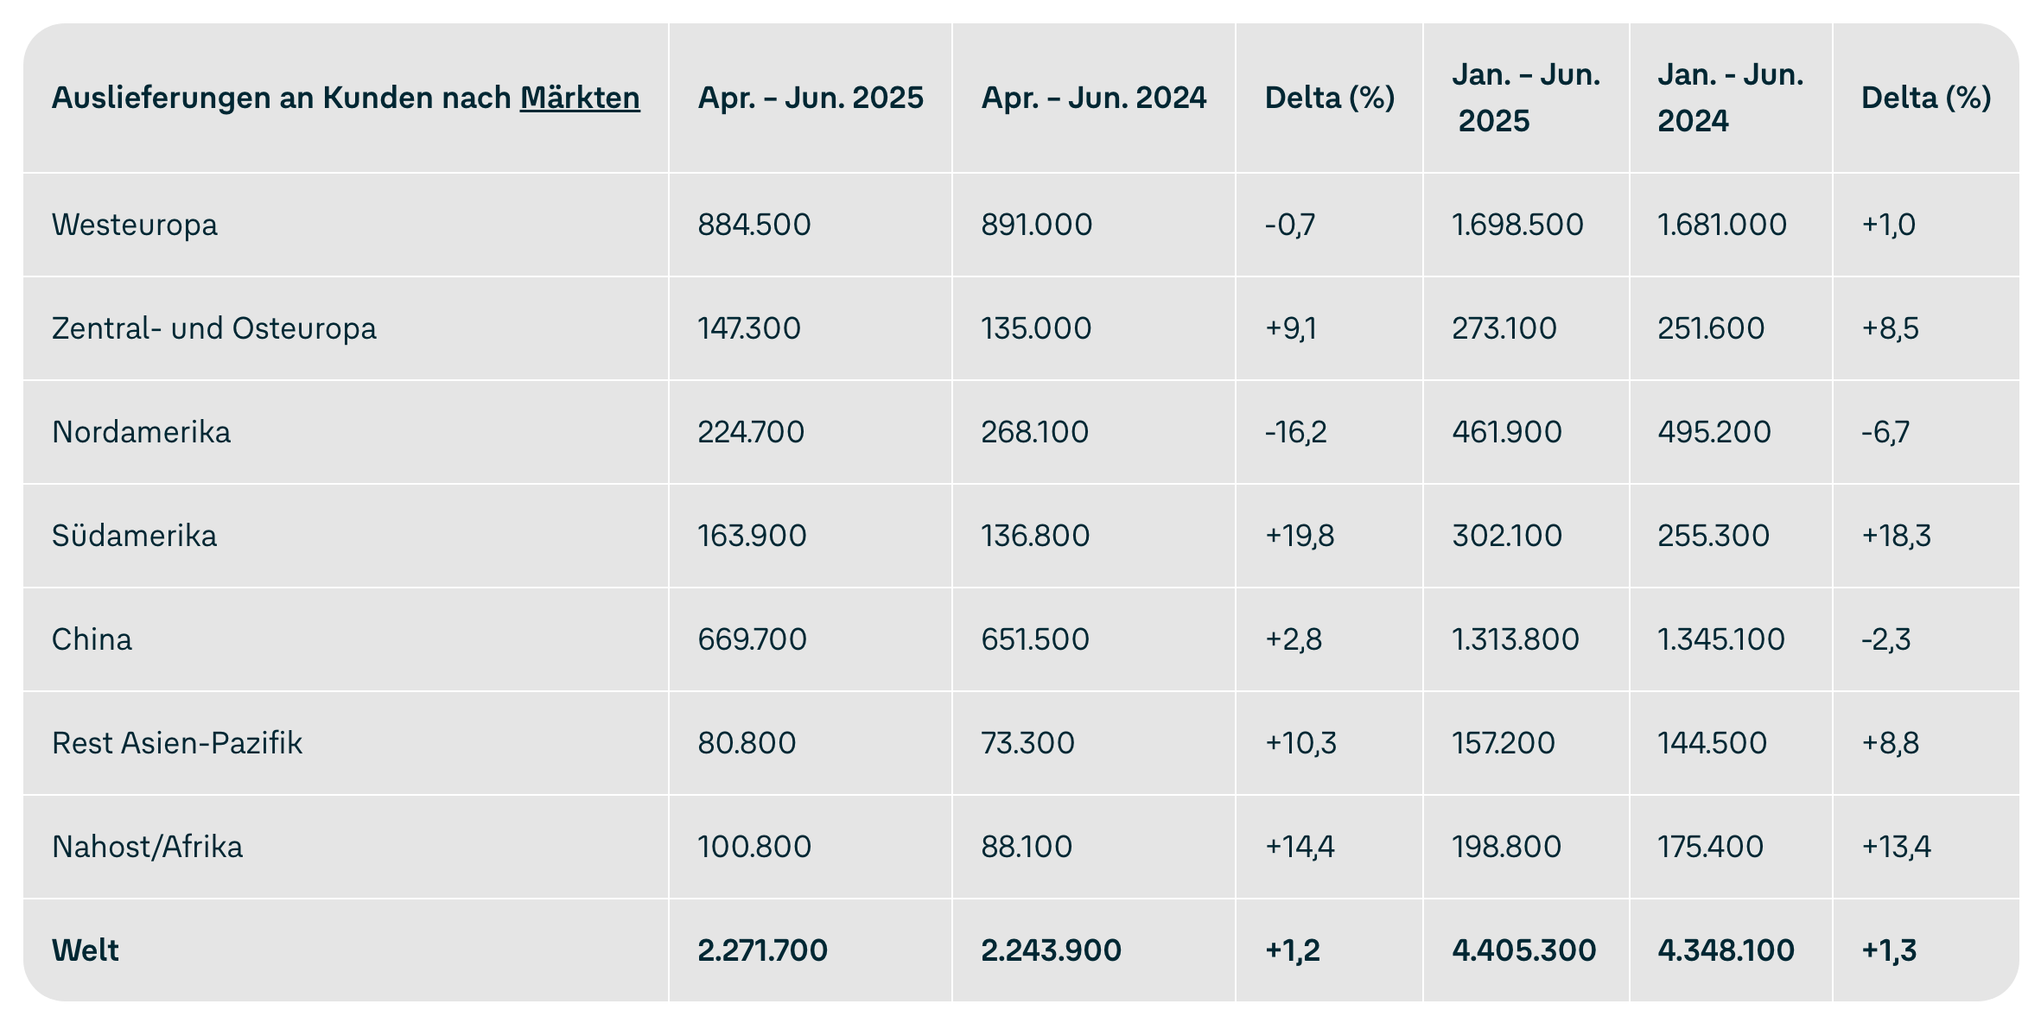The width and height of the screenshot is (2041, 1023).
Task: Select the Zentral- und Osteuropa row label
Action: 214,328
